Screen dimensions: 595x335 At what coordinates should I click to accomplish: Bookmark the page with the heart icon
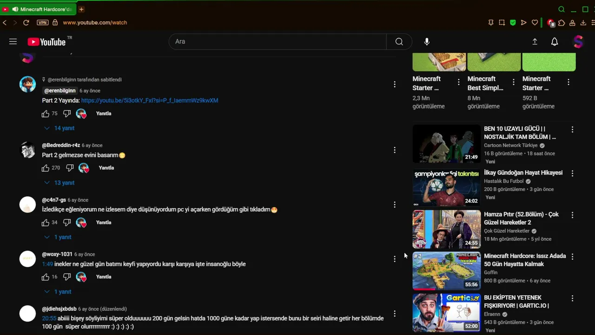[535, 22]
